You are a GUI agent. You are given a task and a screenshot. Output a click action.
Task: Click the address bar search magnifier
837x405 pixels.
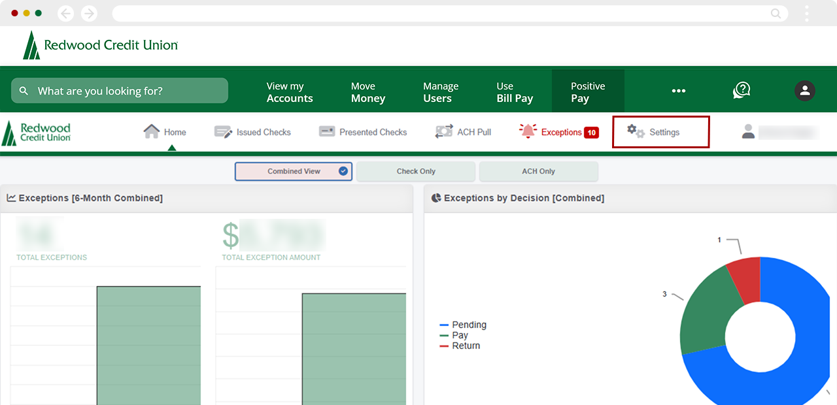coord(776,13)
